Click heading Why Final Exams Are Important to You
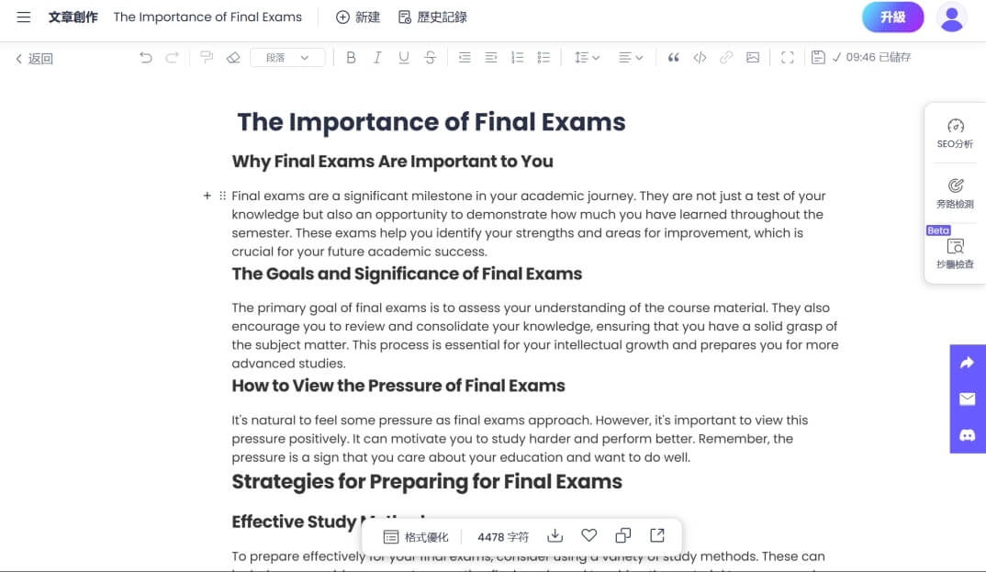This screenshot has height=572, width=986. click(392, 162)
